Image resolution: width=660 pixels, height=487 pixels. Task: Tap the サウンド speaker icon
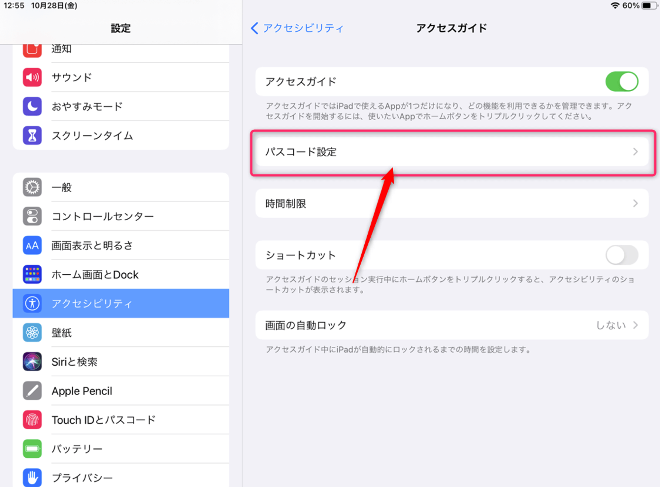(x=32, y=77)
